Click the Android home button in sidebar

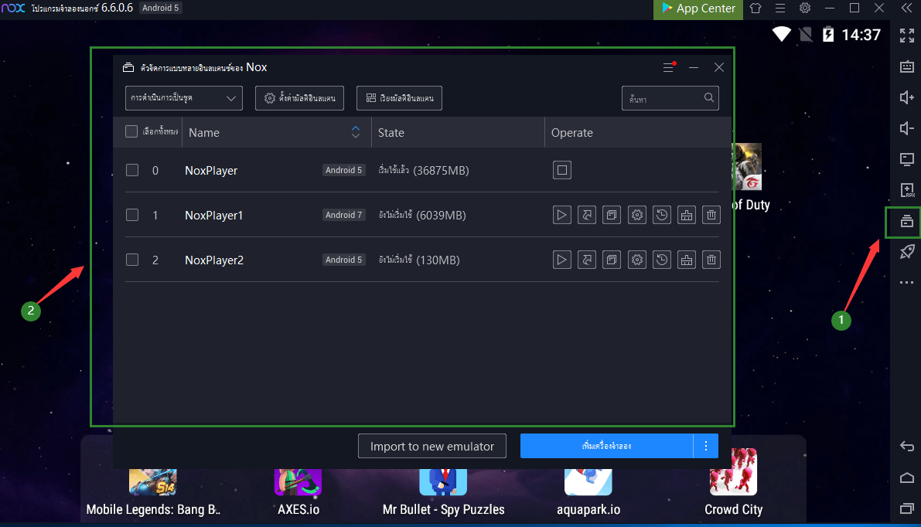906,478
